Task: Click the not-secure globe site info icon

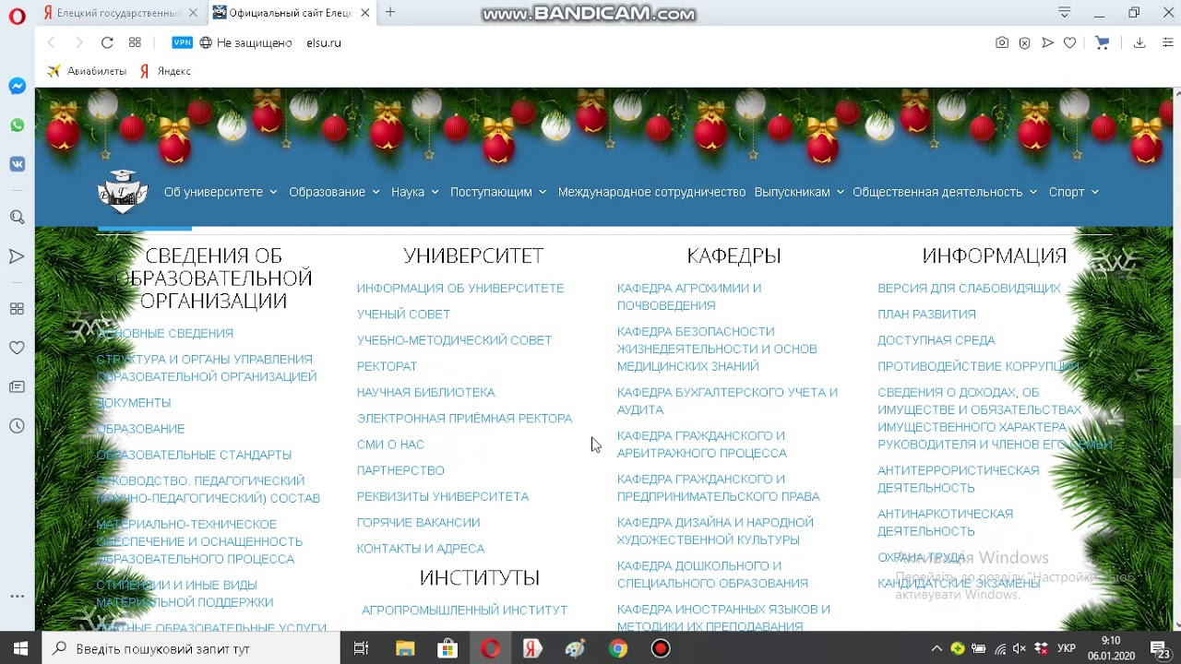Action: tap(206, 42)
